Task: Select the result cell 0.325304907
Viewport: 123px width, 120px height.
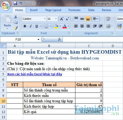Action: (89, 112)
